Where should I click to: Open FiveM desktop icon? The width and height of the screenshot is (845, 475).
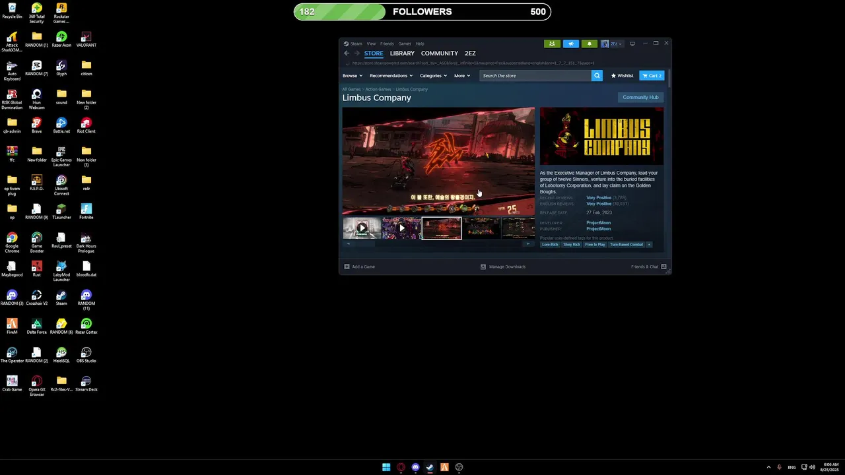pyautogui.click(x=12, y=326)
